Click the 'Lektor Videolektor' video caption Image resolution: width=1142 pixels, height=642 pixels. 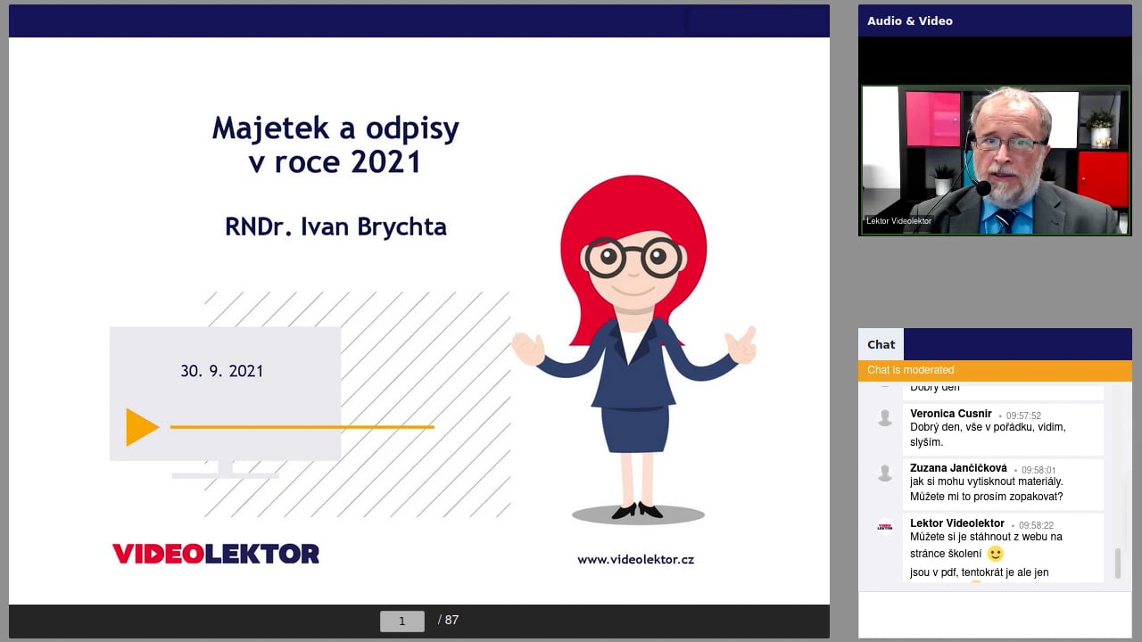tap(898, 221)
